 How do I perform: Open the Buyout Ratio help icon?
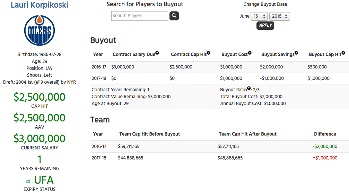coord(249,88)
